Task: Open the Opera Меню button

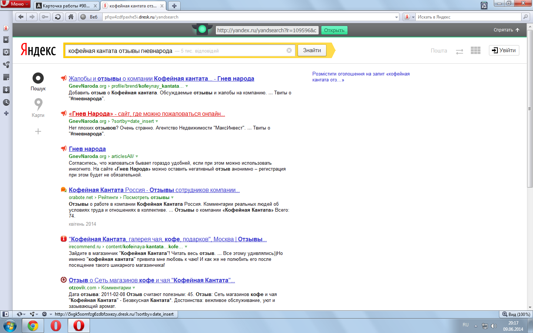Action: [16, 4]
